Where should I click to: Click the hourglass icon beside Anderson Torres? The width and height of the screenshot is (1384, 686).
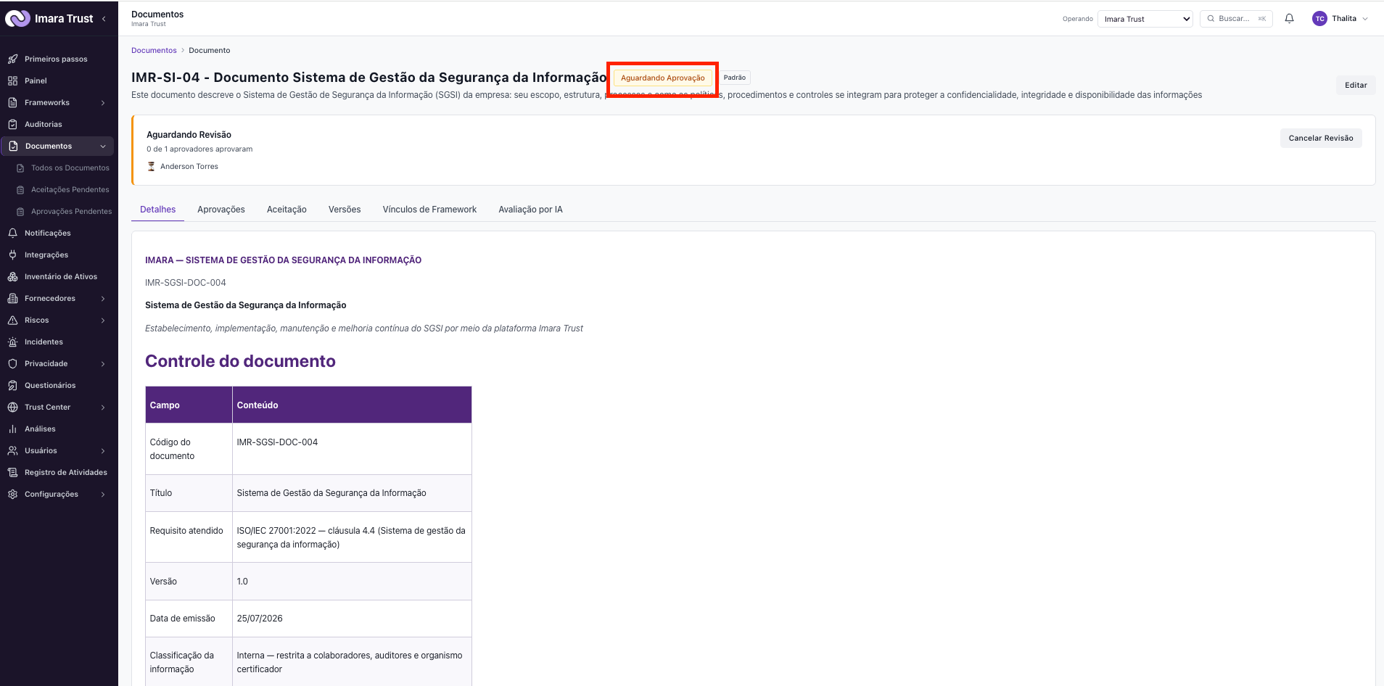[x=152, y=166]
